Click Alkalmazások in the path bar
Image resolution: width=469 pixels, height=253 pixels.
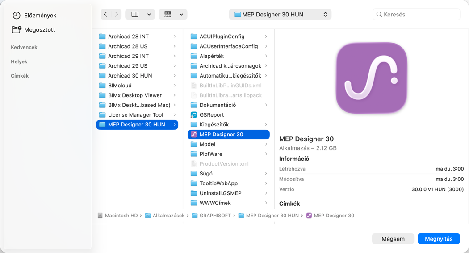(x=165, y=216)
